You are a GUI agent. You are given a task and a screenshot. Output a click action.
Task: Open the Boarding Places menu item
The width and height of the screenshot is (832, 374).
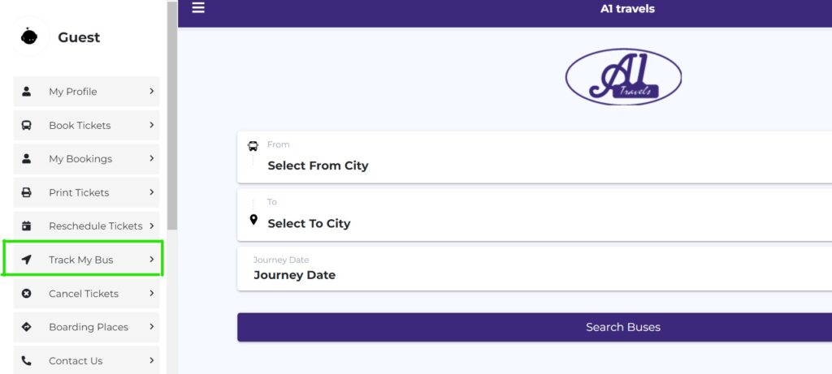pos(86,327)
